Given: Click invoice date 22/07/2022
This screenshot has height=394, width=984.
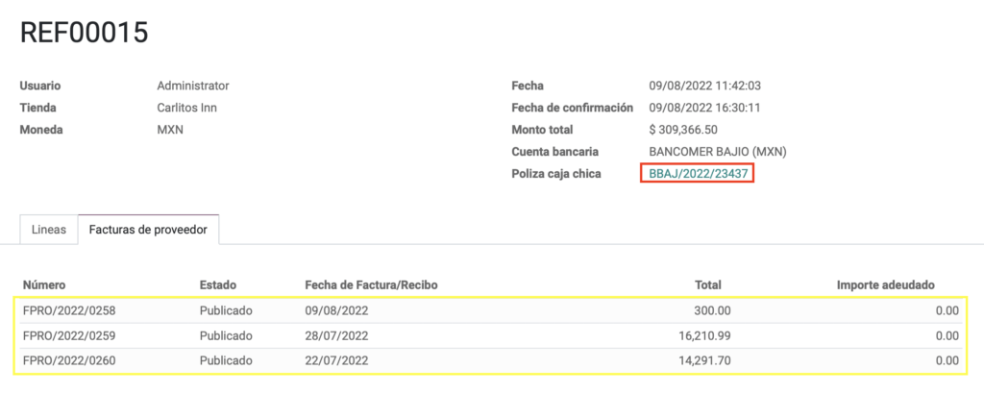Looking at the screenshot, I should [x=336, y=360].
